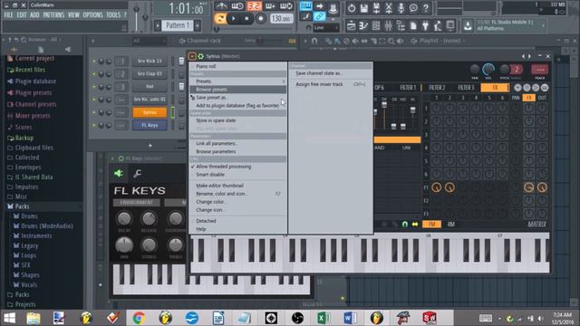Viewport: 580px width, 326px height.
Task: Open the Line snap dropdown
Action: (x=326, y=28)
